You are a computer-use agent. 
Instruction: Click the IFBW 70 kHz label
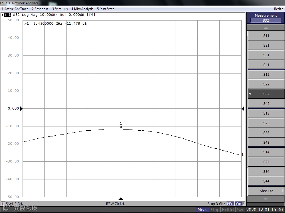[x=116, y=204]
